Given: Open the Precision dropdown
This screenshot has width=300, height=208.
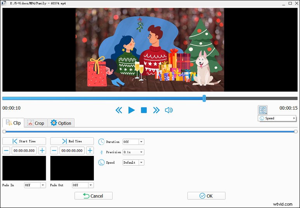Looking at the screenshot, I should pyautogui.click(x=134, y=152).
